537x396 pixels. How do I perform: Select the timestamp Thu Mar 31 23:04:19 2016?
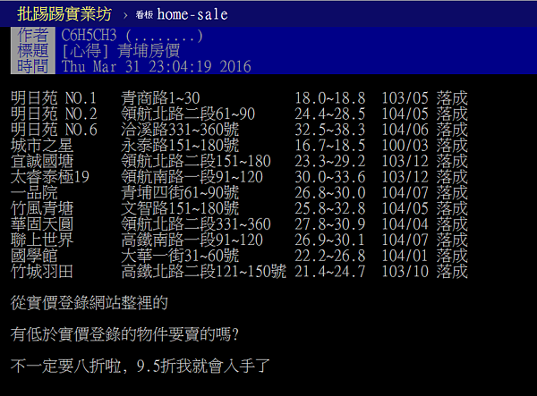click(157, 66)
